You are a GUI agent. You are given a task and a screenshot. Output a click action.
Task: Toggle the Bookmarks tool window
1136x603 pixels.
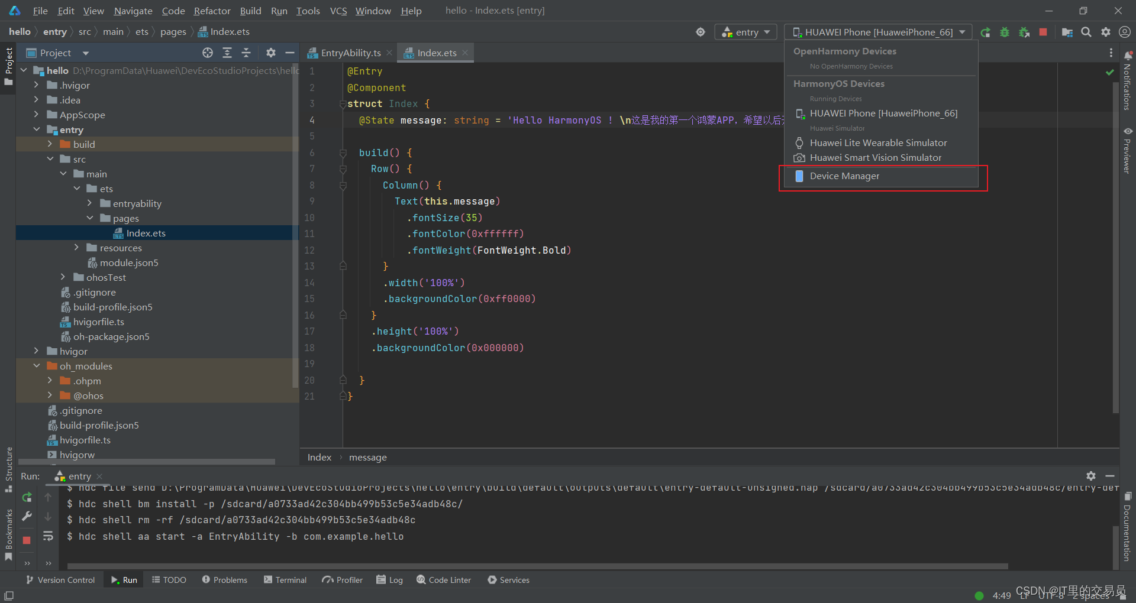tap(8, 535)
